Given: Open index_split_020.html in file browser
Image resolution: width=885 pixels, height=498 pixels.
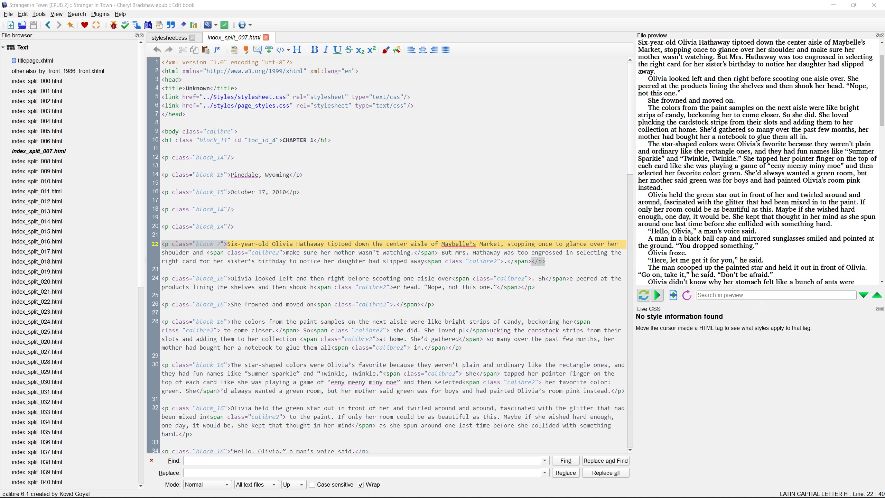Looking at the screenshot, I should point(37,282).
